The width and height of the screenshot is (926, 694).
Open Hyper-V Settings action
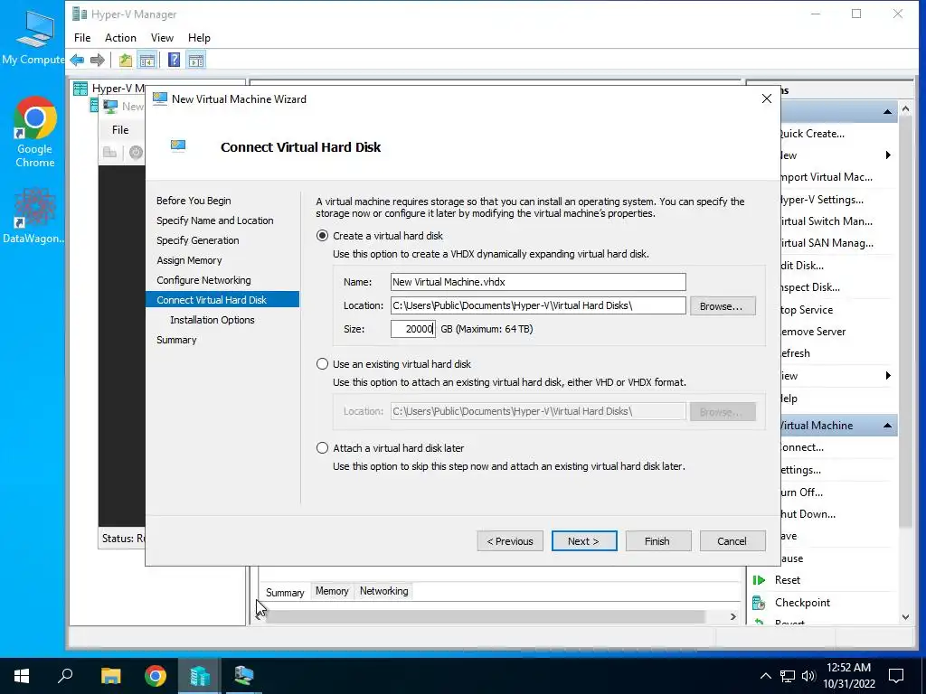click(x=821, y=200)
